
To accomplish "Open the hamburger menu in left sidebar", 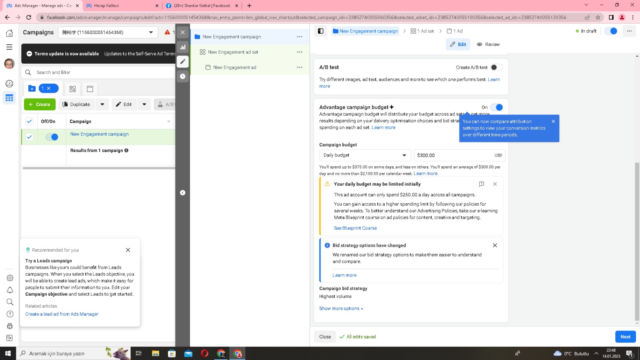I will click(x=9, y=47).
